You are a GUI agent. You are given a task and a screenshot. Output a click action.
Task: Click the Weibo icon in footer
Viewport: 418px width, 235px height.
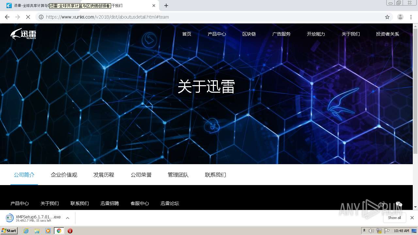(382, 204)
